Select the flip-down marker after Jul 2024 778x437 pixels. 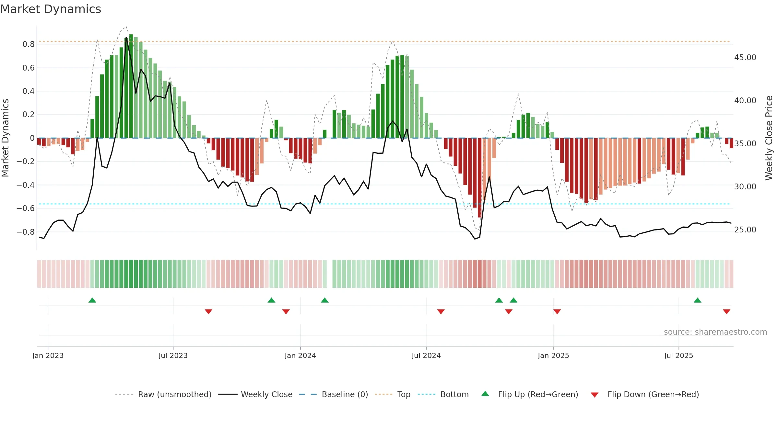tap(441, 312)
